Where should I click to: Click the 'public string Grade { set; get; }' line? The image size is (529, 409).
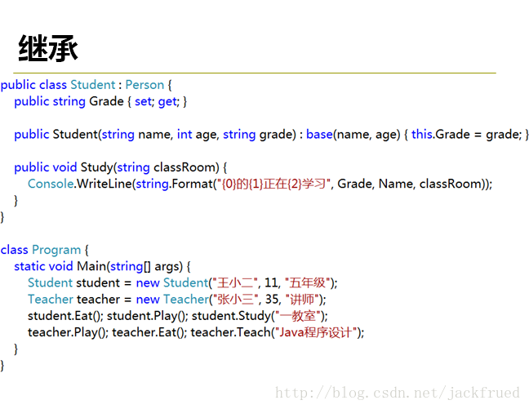point(100,101)
